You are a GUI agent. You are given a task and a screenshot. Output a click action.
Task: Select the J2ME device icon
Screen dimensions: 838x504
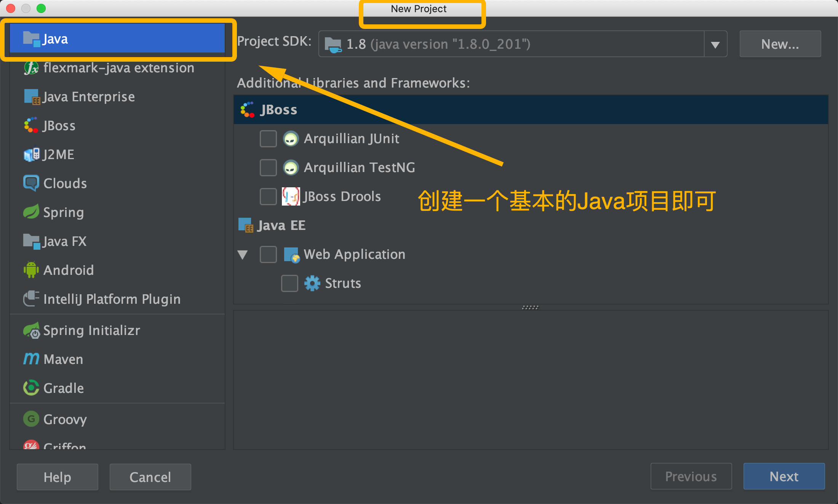[31, 155]
